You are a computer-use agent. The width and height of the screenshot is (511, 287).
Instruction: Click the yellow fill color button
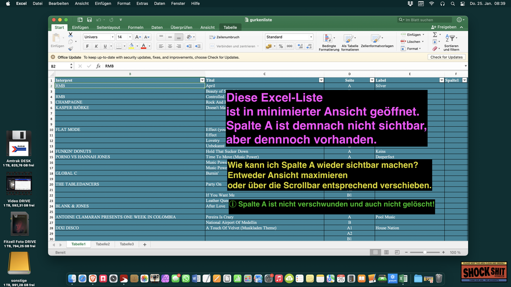131,46
